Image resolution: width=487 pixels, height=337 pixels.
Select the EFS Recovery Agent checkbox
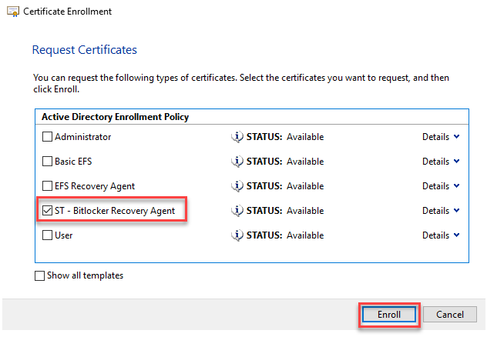(x=48, y=186)
